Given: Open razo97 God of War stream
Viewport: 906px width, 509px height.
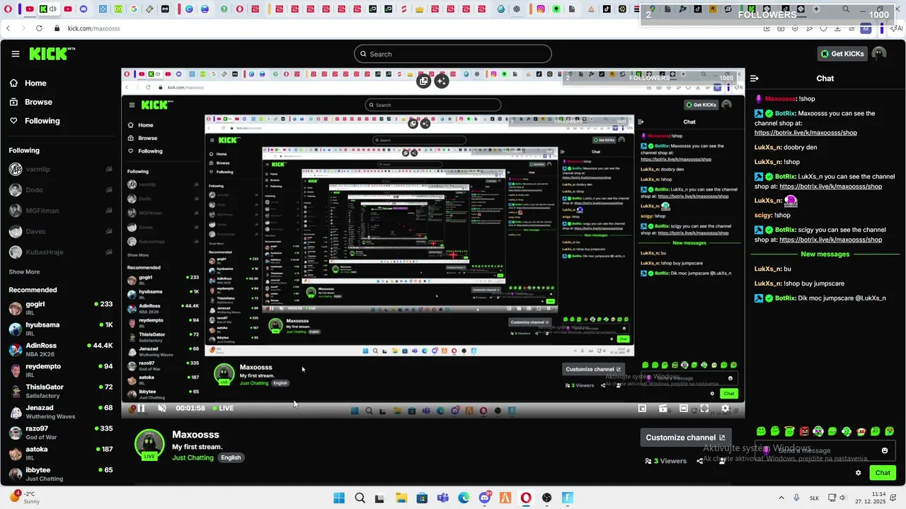Looking at the screenshot, I should (x=60, y=432).
